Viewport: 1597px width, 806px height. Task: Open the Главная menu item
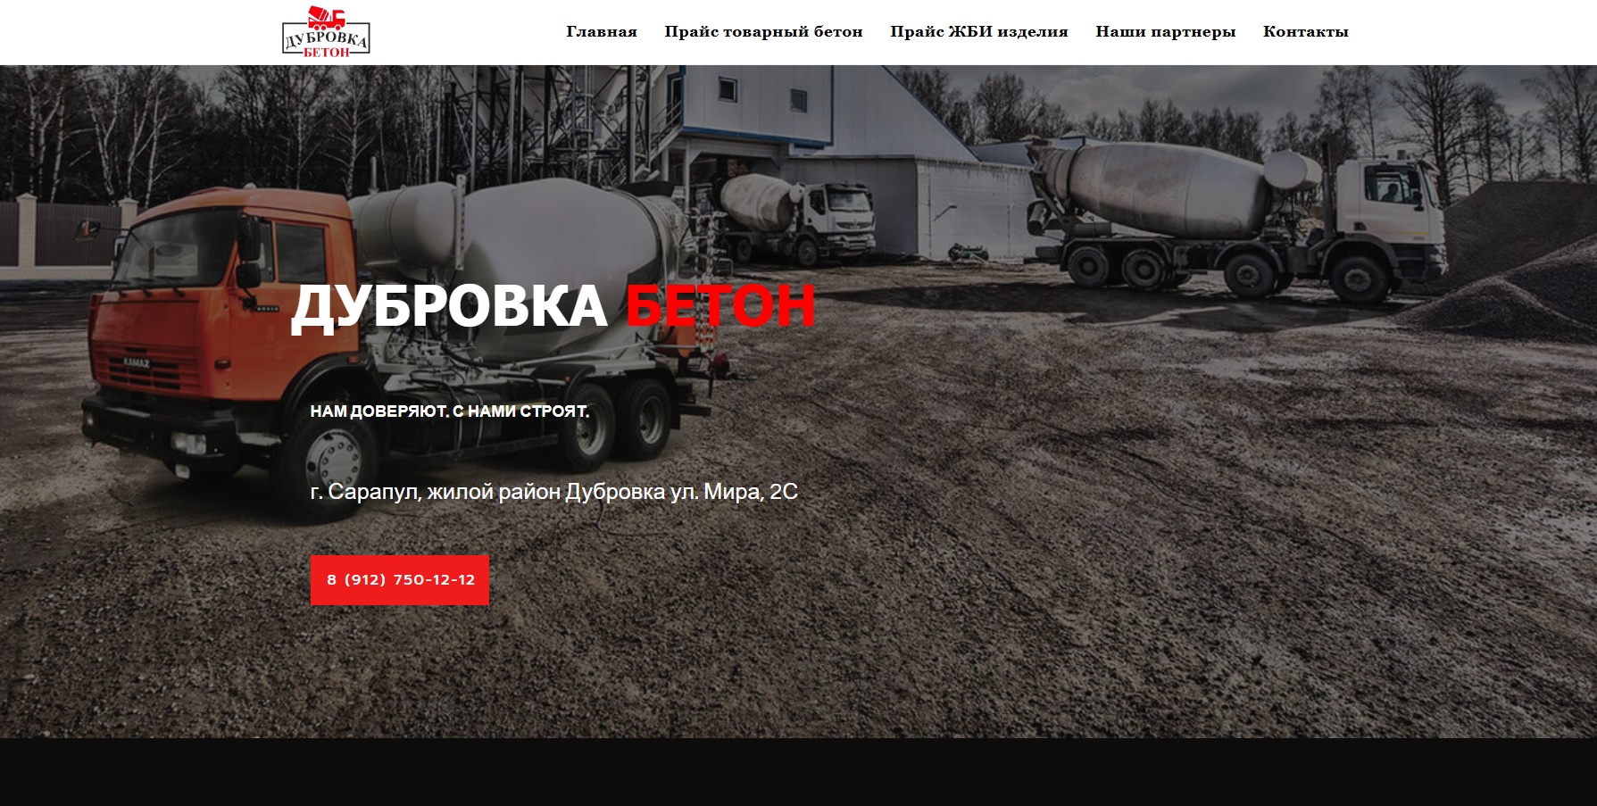pyautogui.click(x=601, y=32)
